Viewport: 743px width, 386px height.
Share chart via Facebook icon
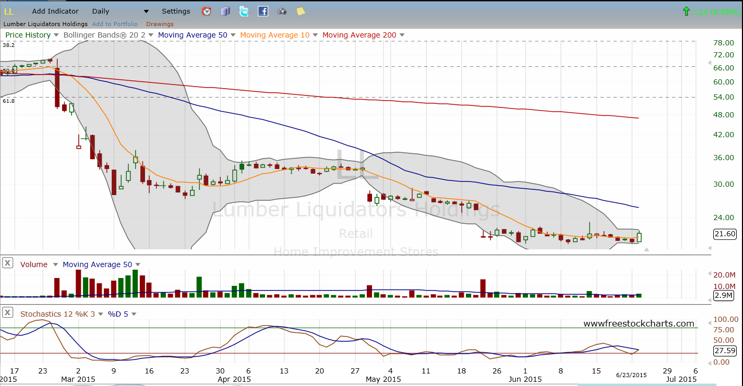pos(263,11)
